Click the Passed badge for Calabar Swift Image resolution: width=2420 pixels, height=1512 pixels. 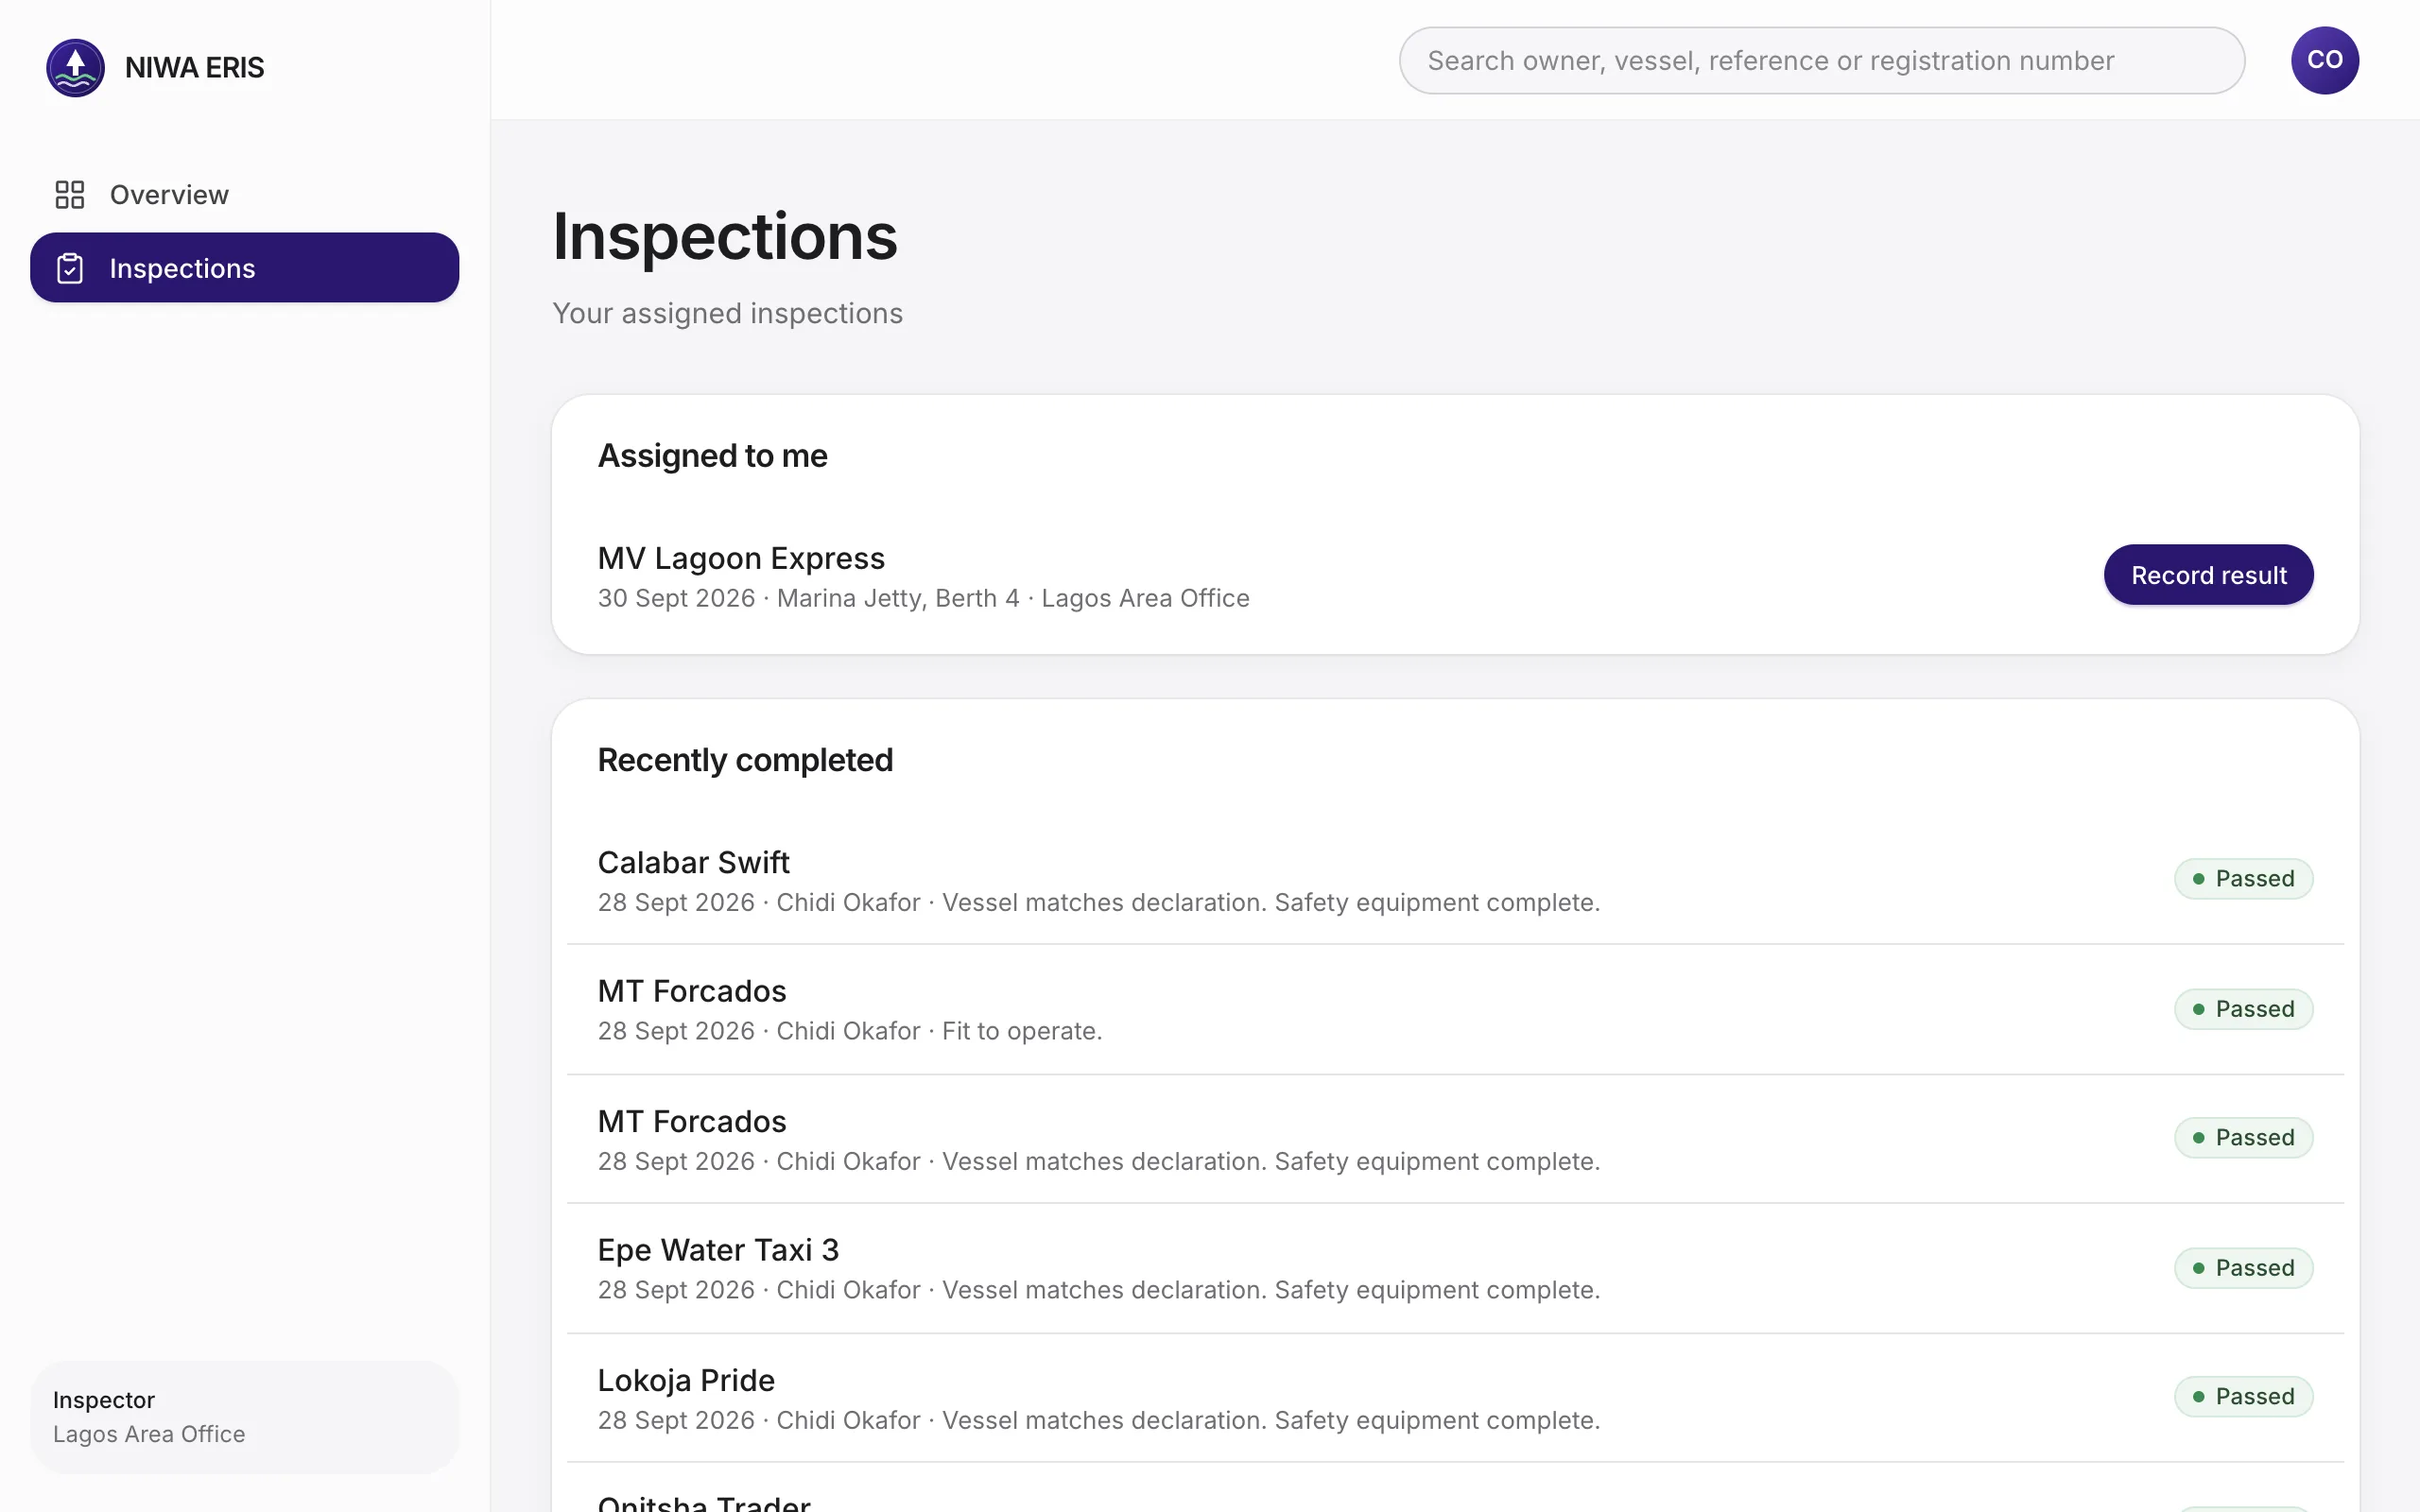pos(2243,879)
